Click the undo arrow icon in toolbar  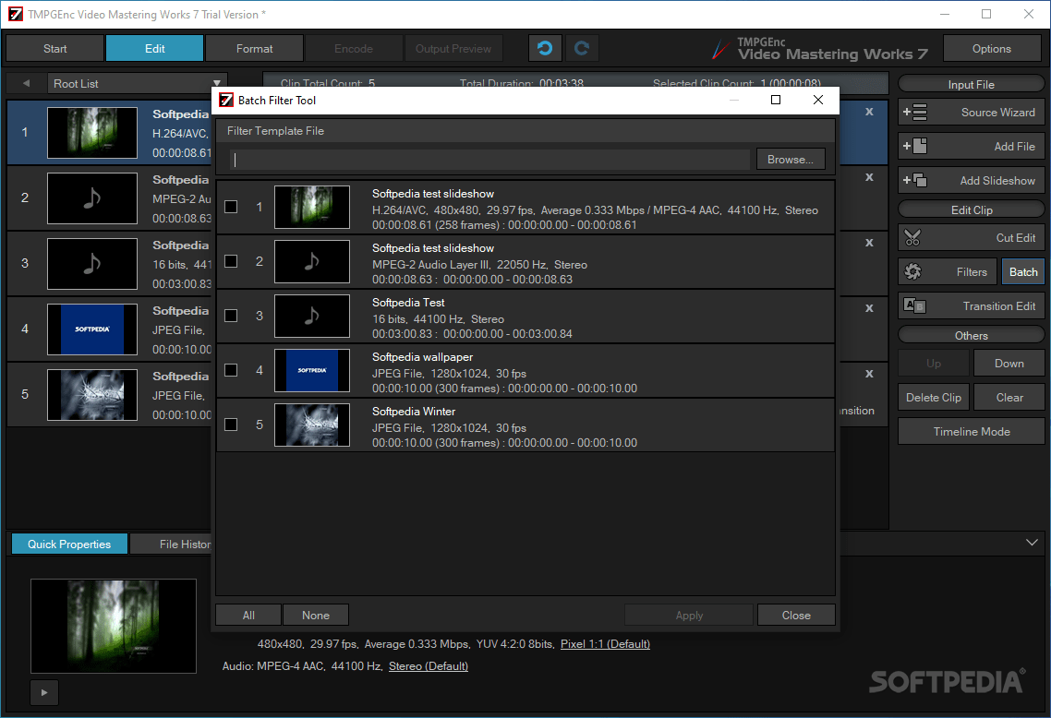pyautogui.click(x=545, y=48)
